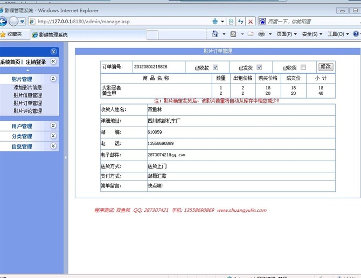This screenshot has height=278, width=361.
Task: Click the red footer text www.shuangyulin.com
Action: [242, 210]
